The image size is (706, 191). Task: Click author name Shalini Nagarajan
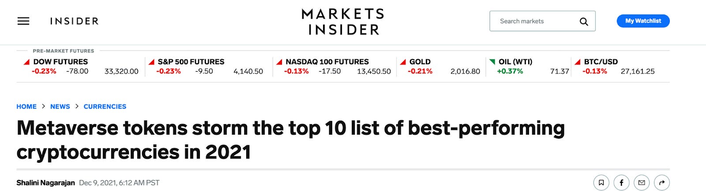click(x=45, y=183)
